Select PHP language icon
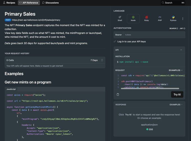191x141 pixels. 160,19
